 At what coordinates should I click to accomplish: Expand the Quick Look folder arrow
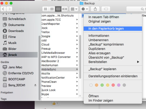(77, 90)
